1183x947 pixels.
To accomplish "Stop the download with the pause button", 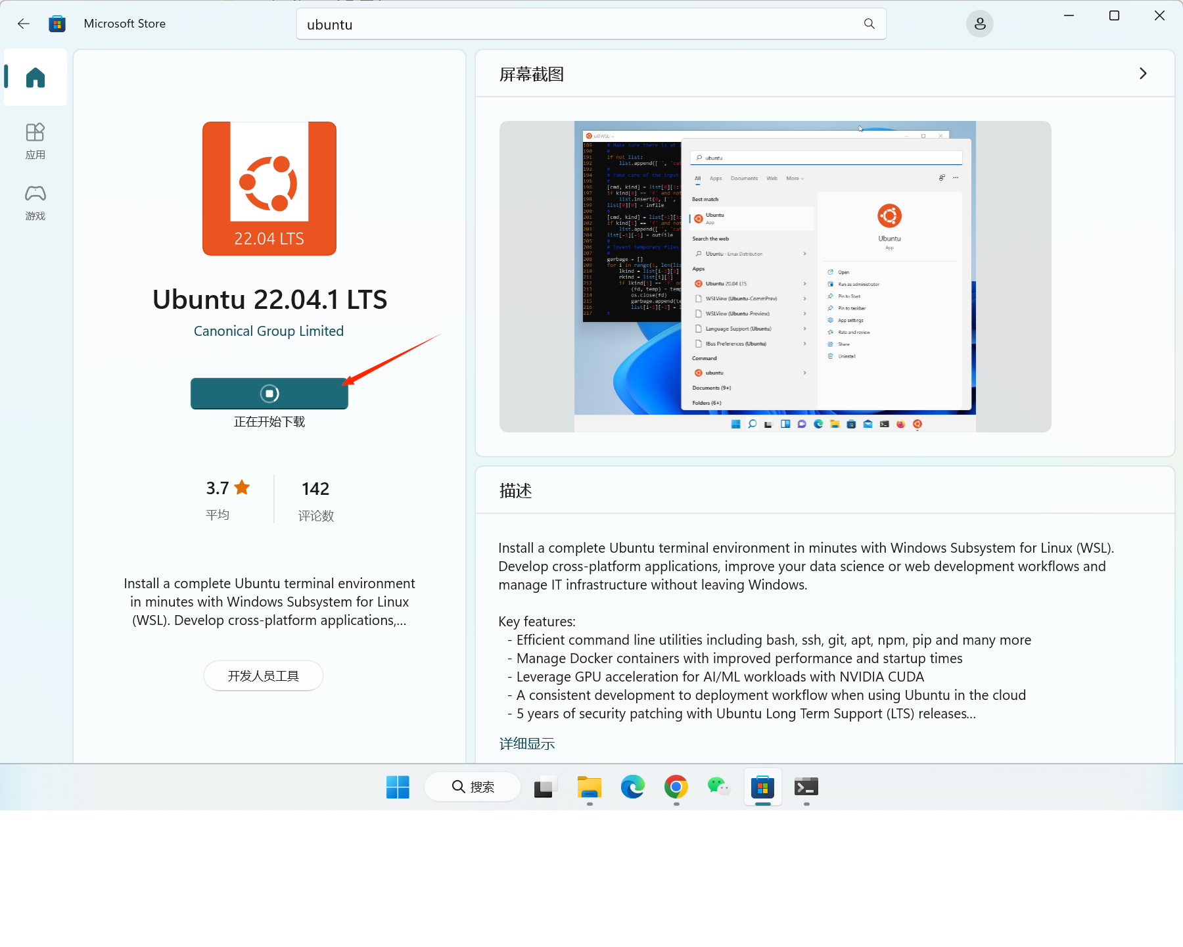I will point(269,393).
